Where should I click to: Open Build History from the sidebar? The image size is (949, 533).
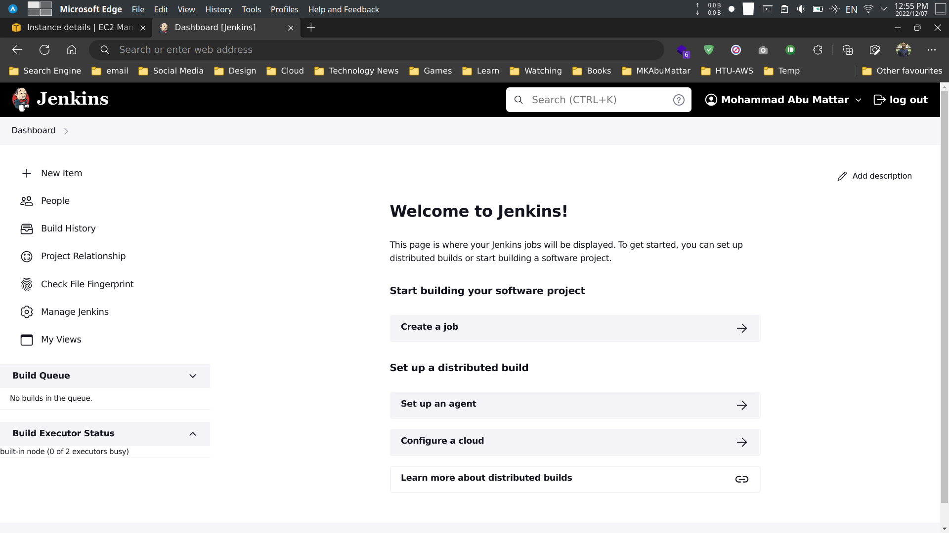68,228
